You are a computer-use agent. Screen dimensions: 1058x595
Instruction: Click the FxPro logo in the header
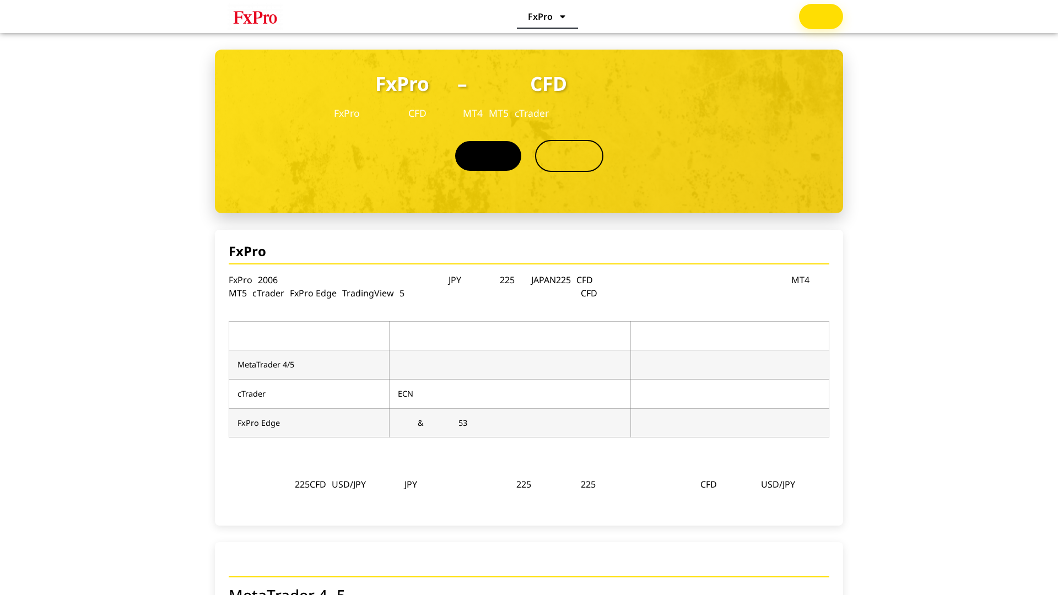255,17
